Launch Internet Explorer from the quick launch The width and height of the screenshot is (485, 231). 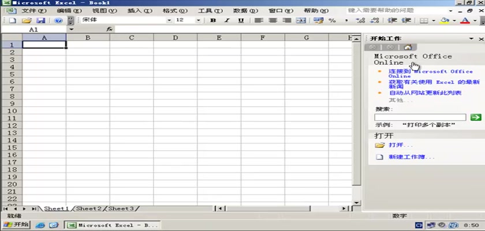pos(40,225)
